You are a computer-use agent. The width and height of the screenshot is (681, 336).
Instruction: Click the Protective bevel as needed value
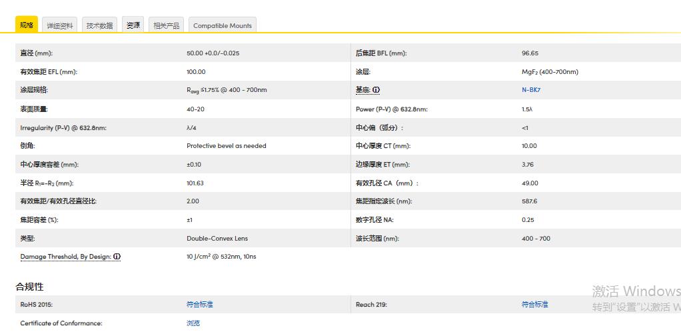coord(227,146)
